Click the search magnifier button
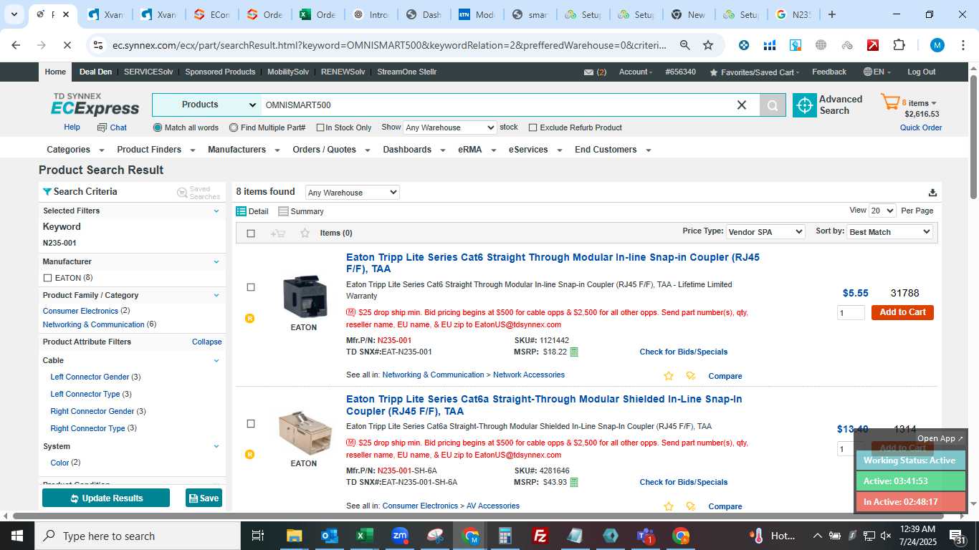 click(x=773, y=105)
